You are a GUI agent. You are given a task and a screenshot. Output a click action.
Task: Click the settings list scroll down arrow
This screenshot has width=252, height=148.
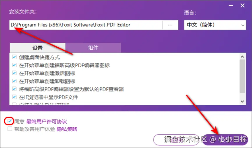pos(242,101)
